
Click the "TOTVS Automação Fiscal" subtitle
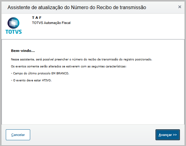(51, 23)
